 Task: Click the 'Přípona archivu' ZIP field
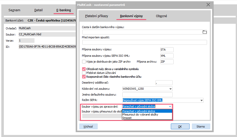pos(167,62)
